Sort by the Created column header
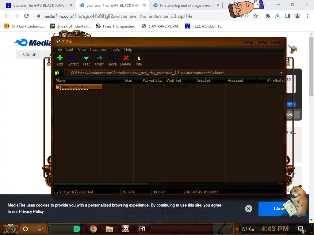 pos(210,80)
